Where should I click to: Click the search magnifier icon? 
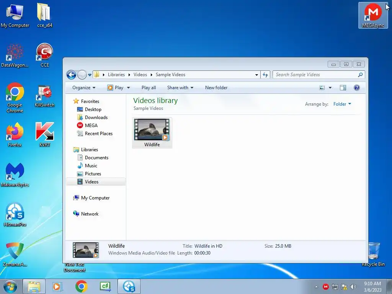(360, 75)
